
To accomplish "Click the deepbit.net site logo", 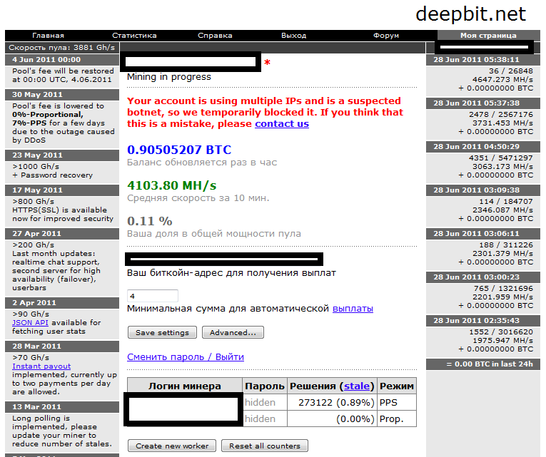I will point(471,14).
